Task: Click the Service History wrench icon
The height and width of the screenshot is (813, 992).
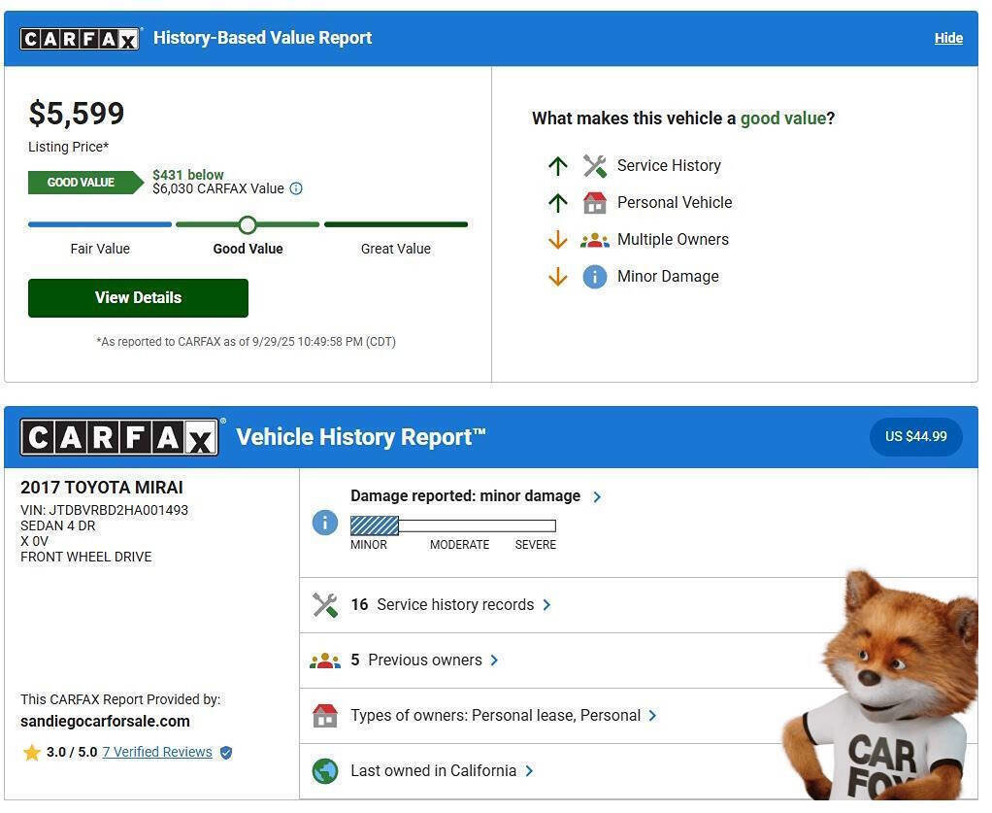Action: (x=594, y=166)
